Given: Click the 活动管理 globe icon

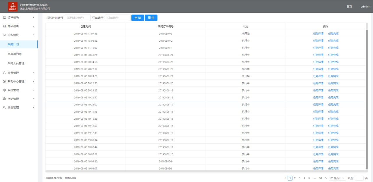Looking at the screenshot, I should (x=4, y=99).
